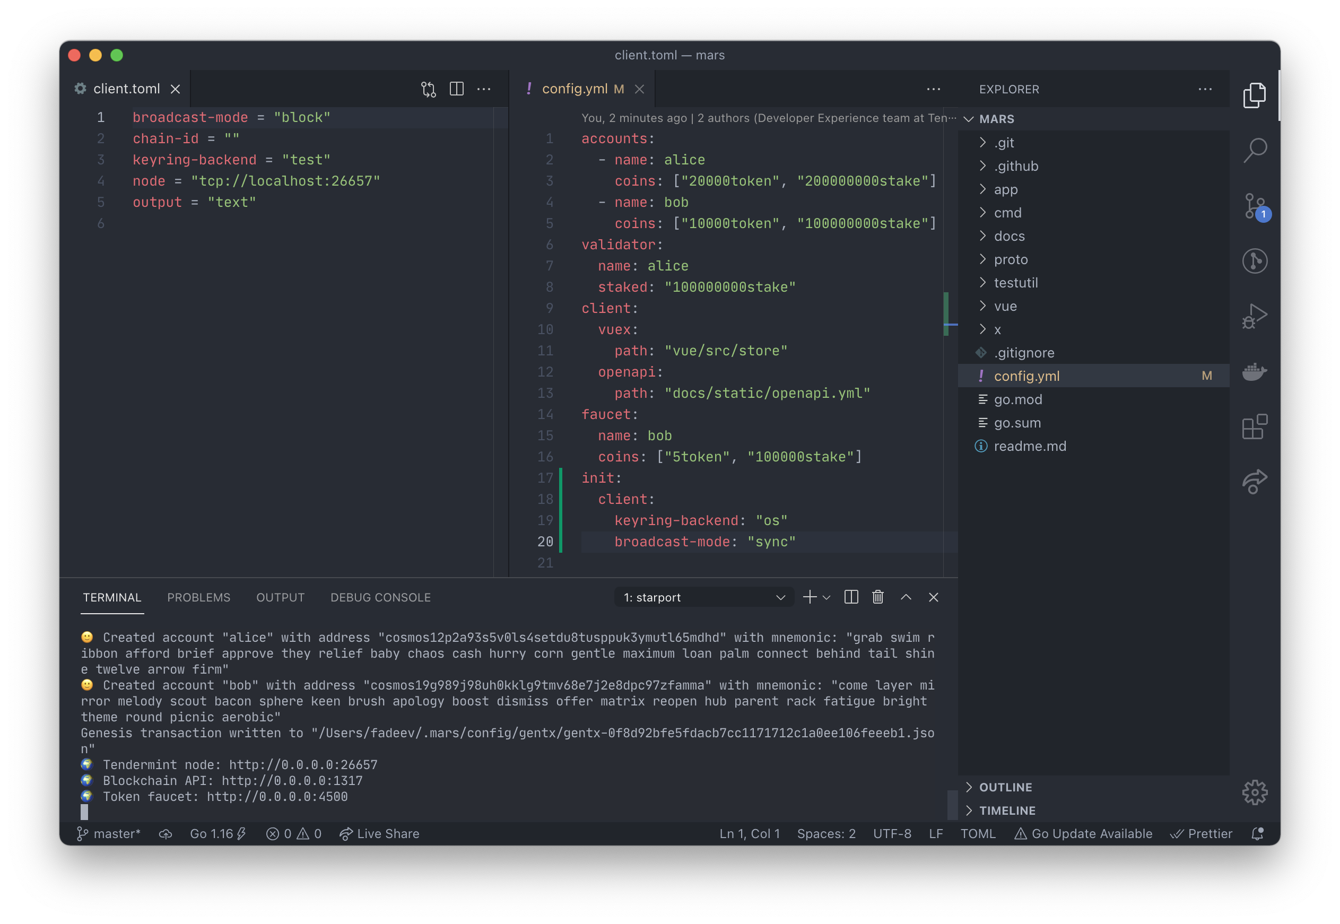Expand the docs folder in Explorer
Image resolution: width=1340 pixels, height=924 pixels.
[1009, 236]
